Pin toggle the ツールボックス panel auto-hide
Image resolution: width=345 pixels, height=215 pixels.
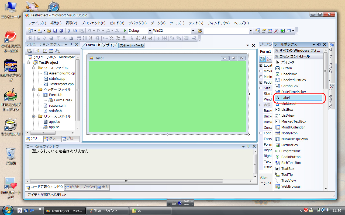click(x=319, y=44)
